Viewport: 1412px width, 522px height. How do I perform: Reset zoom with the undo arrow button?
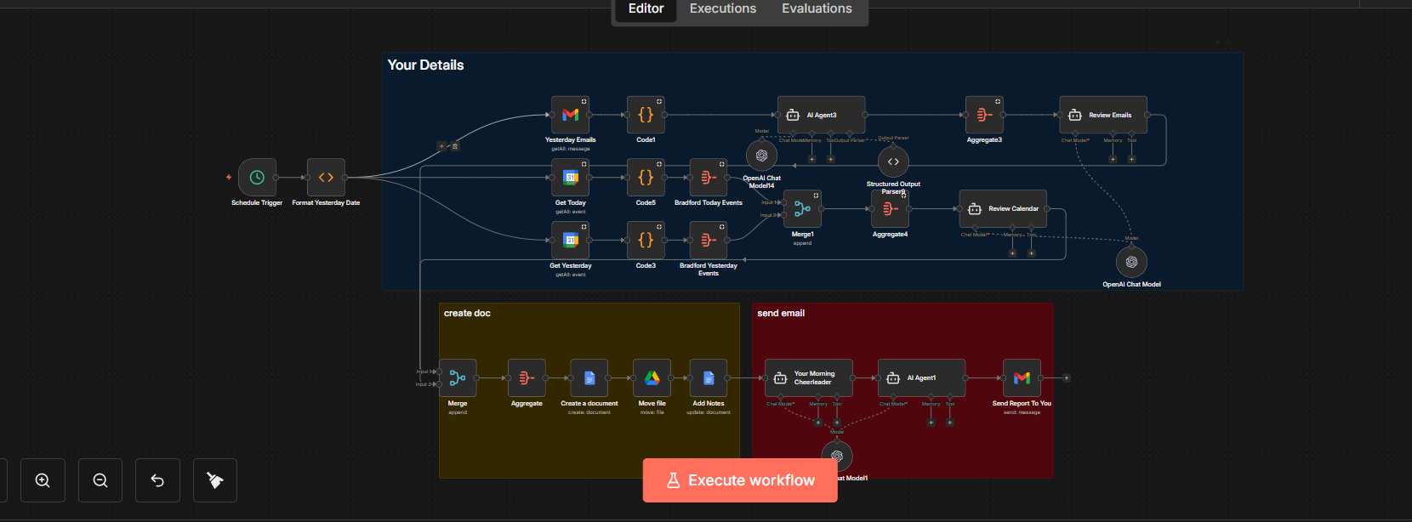click(x=157, y=480)
